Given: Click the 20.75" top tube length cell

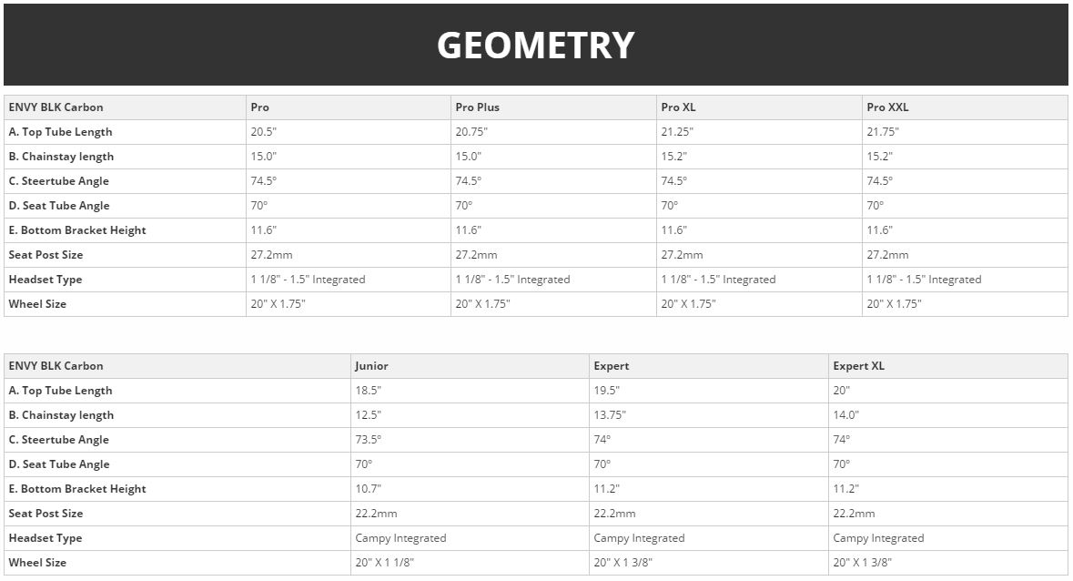Looking at the screenshot, I should (x=471, y=132).
